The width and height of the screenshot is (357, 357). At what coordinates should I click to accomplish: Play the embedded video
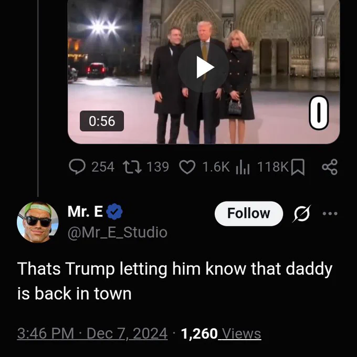click(203, 67)
